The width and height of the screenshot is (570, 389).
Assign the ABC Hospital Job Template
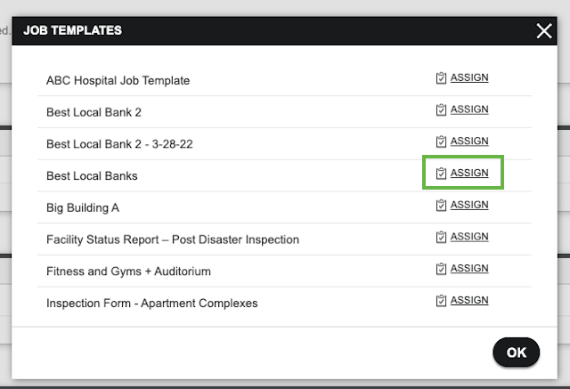tap(469, 77)
